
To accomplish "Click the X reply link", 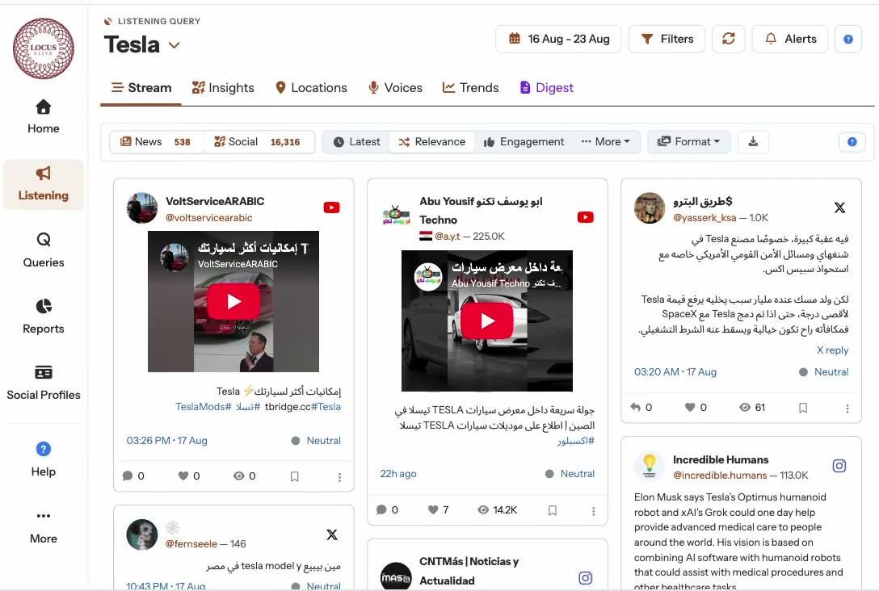I will point(832,350).
